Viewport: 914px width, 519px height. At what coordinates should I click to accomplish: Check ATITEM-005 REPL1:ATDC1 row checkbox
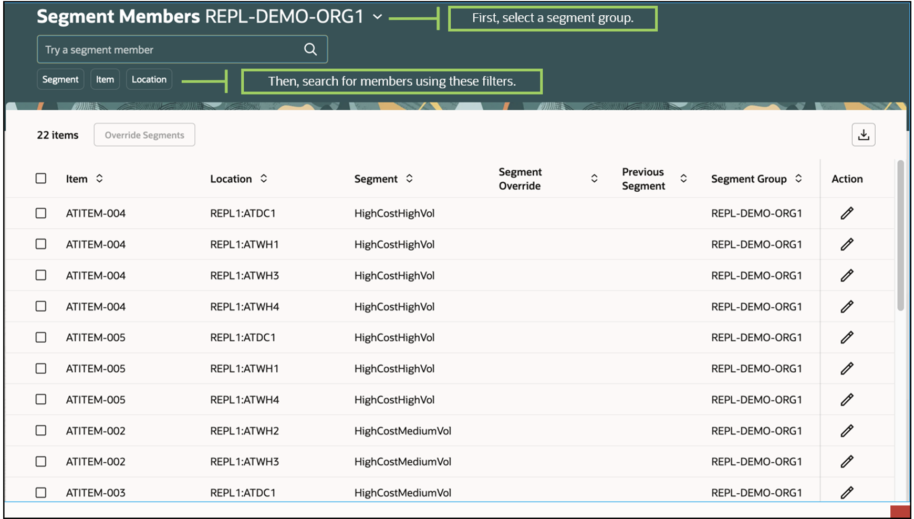41,337
